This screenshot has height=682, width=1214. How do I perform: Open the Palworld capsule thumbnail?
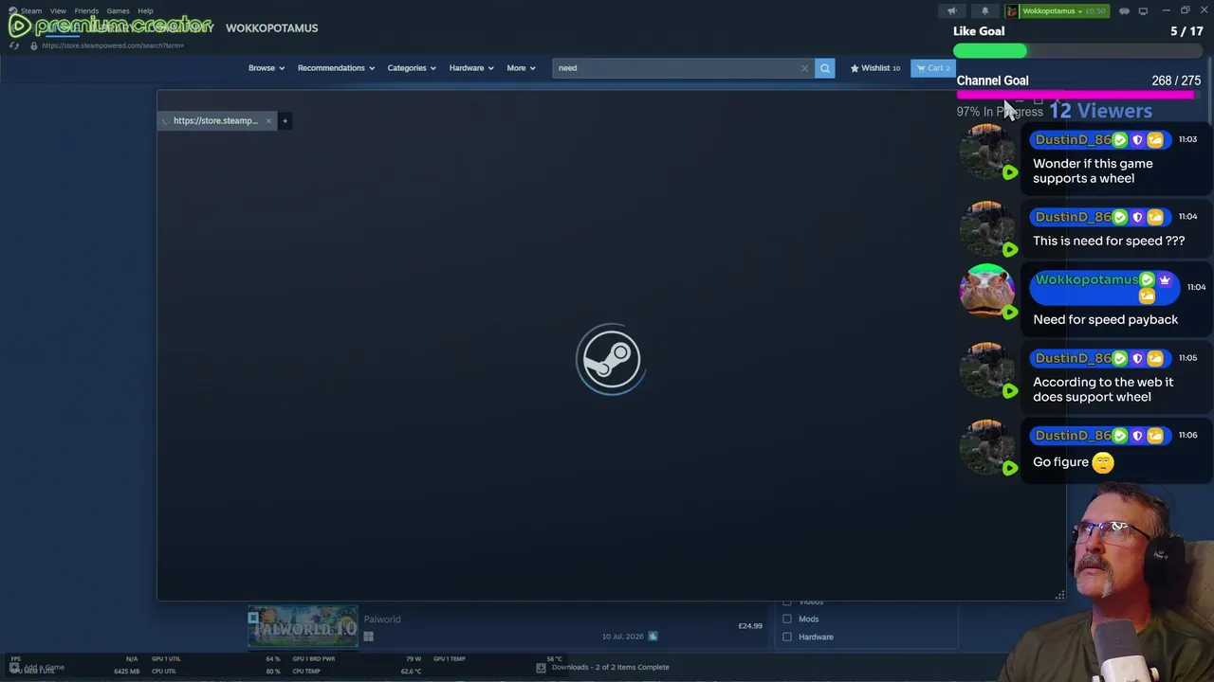pyautogui.click(x=303, y=627)
